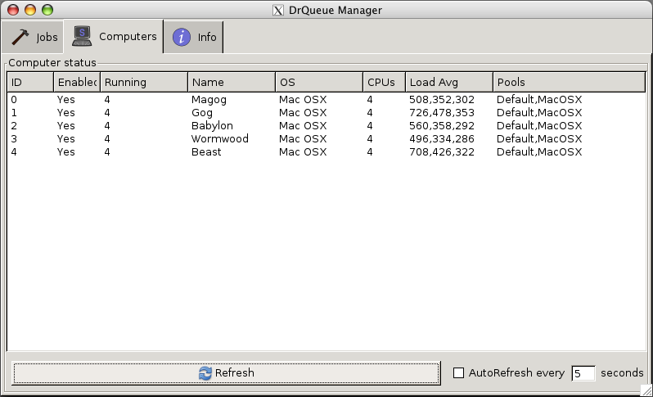Click the computer icon on Computers tab
Image resolution: width=653 pixels, height=397 pixels.
[x=82, y=36]
